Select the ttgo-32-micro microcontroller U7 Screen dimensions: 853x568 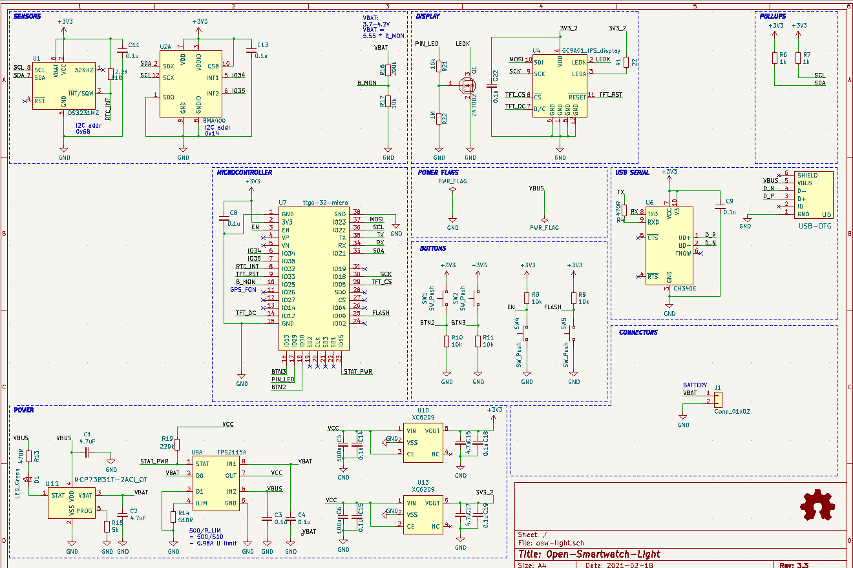(x=314, y=280)
